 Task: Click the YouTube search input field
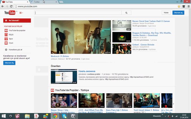[x=78, y=13]
